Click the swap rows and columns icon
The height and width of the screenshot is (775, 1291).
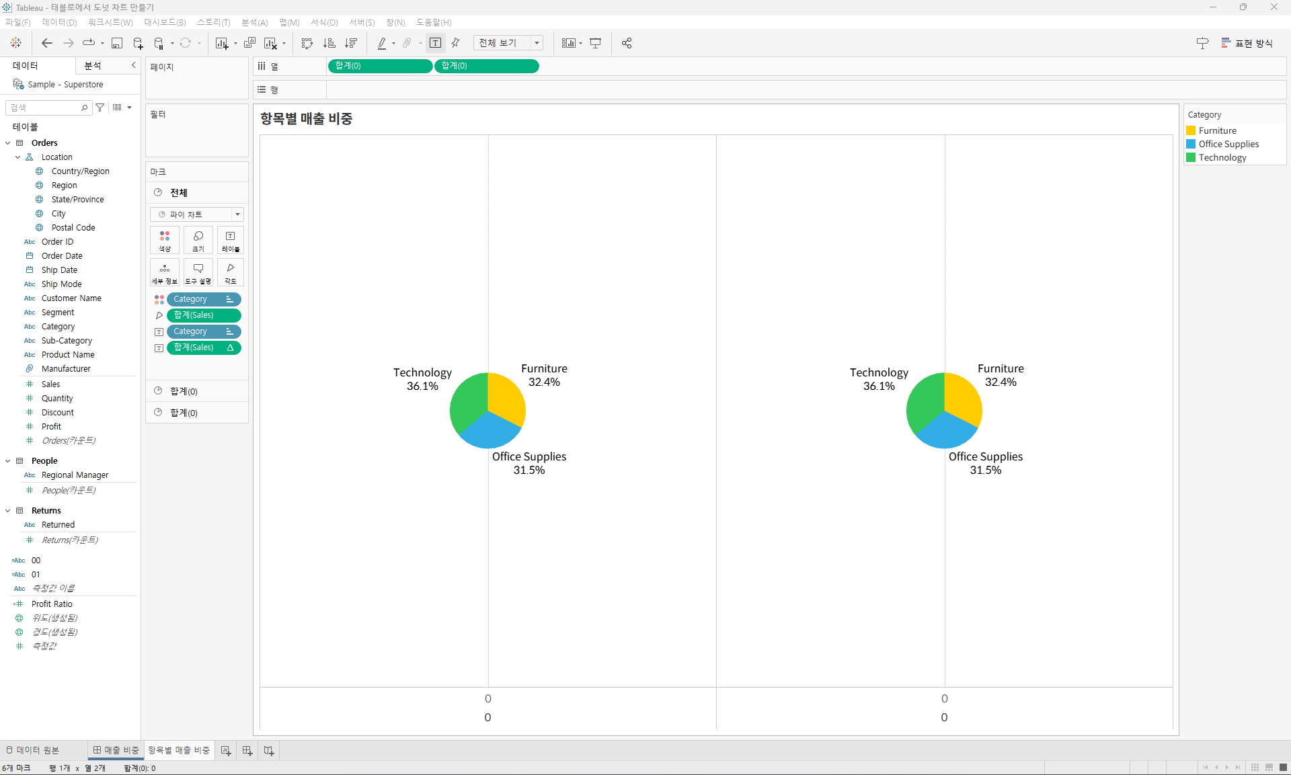[x=307, y=43]
